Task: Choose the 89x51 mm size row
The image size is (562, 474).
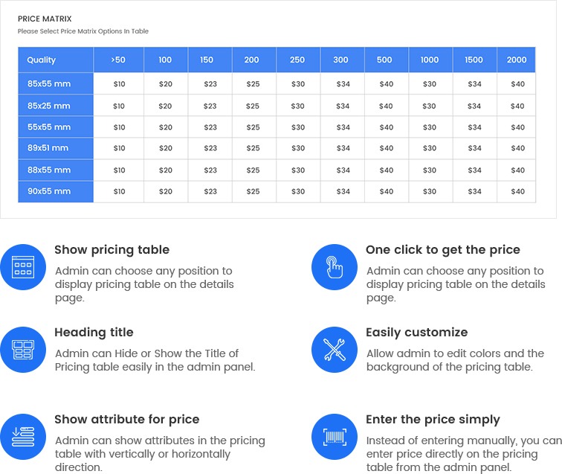Action: click(56, 148)
